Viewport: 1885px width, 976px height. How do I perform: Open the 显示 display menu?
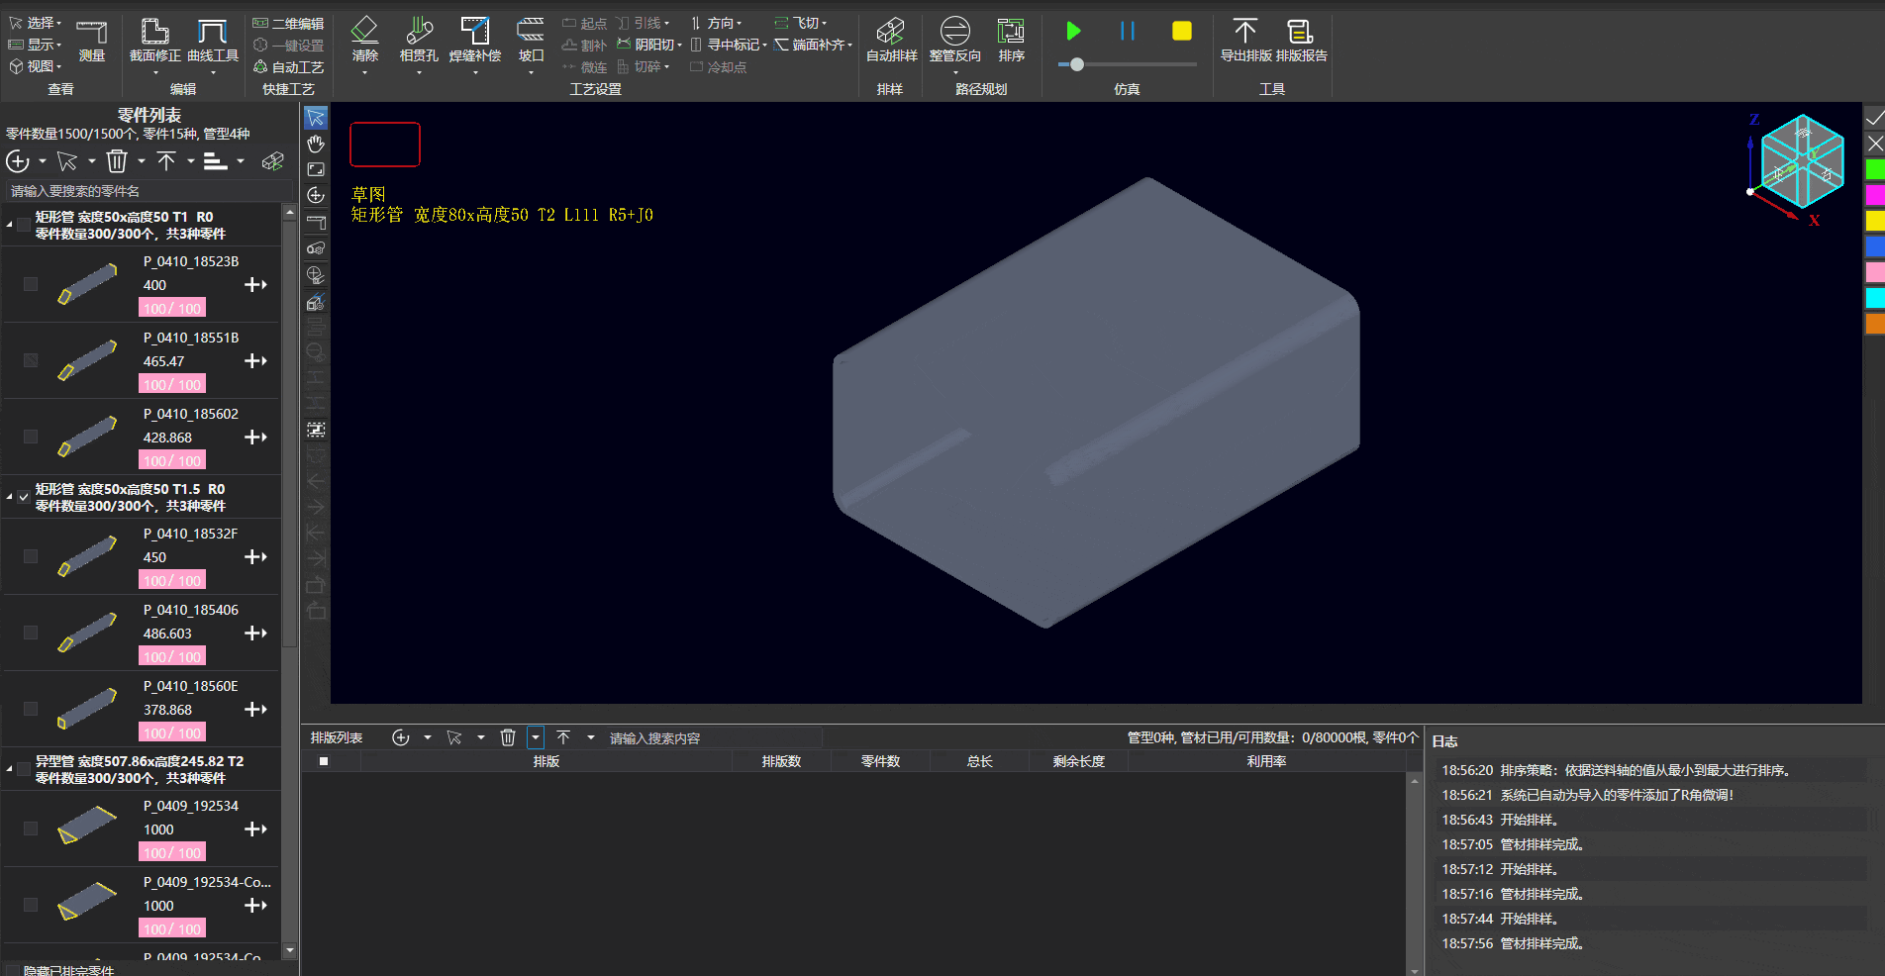point(36,45)
